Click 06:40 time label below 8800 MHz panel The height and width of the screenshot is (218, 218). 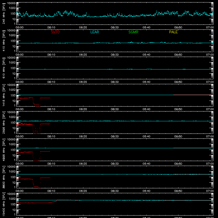click(146, 191)
